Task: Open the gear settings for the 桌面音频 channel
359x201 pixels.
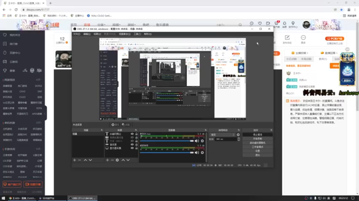Action: click(202, 152)
